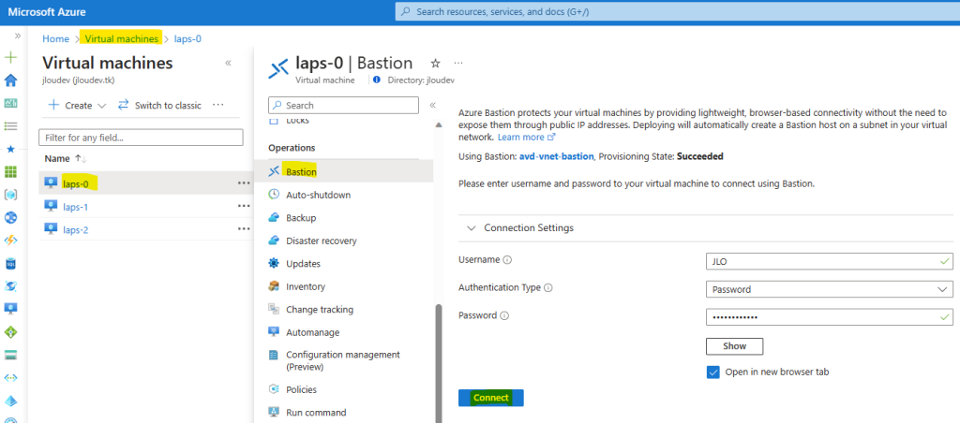Favorite the laps-0 Bastion page star

tap(435, 63)
